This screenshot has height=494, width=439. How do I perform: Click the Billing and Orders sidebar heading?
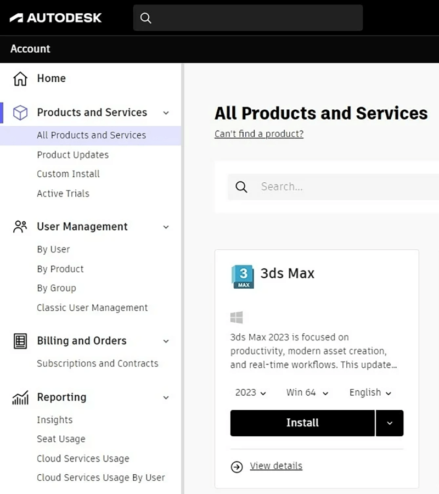(82, 341)
